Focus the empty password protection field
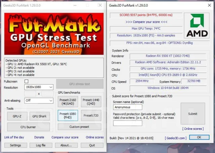 click(x=128, y=123)
